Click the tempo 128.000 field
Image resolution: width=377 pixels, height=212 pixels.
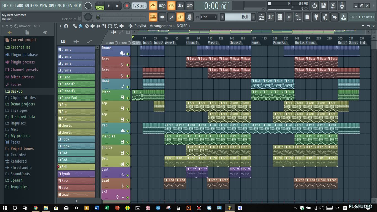click(139, 6)
